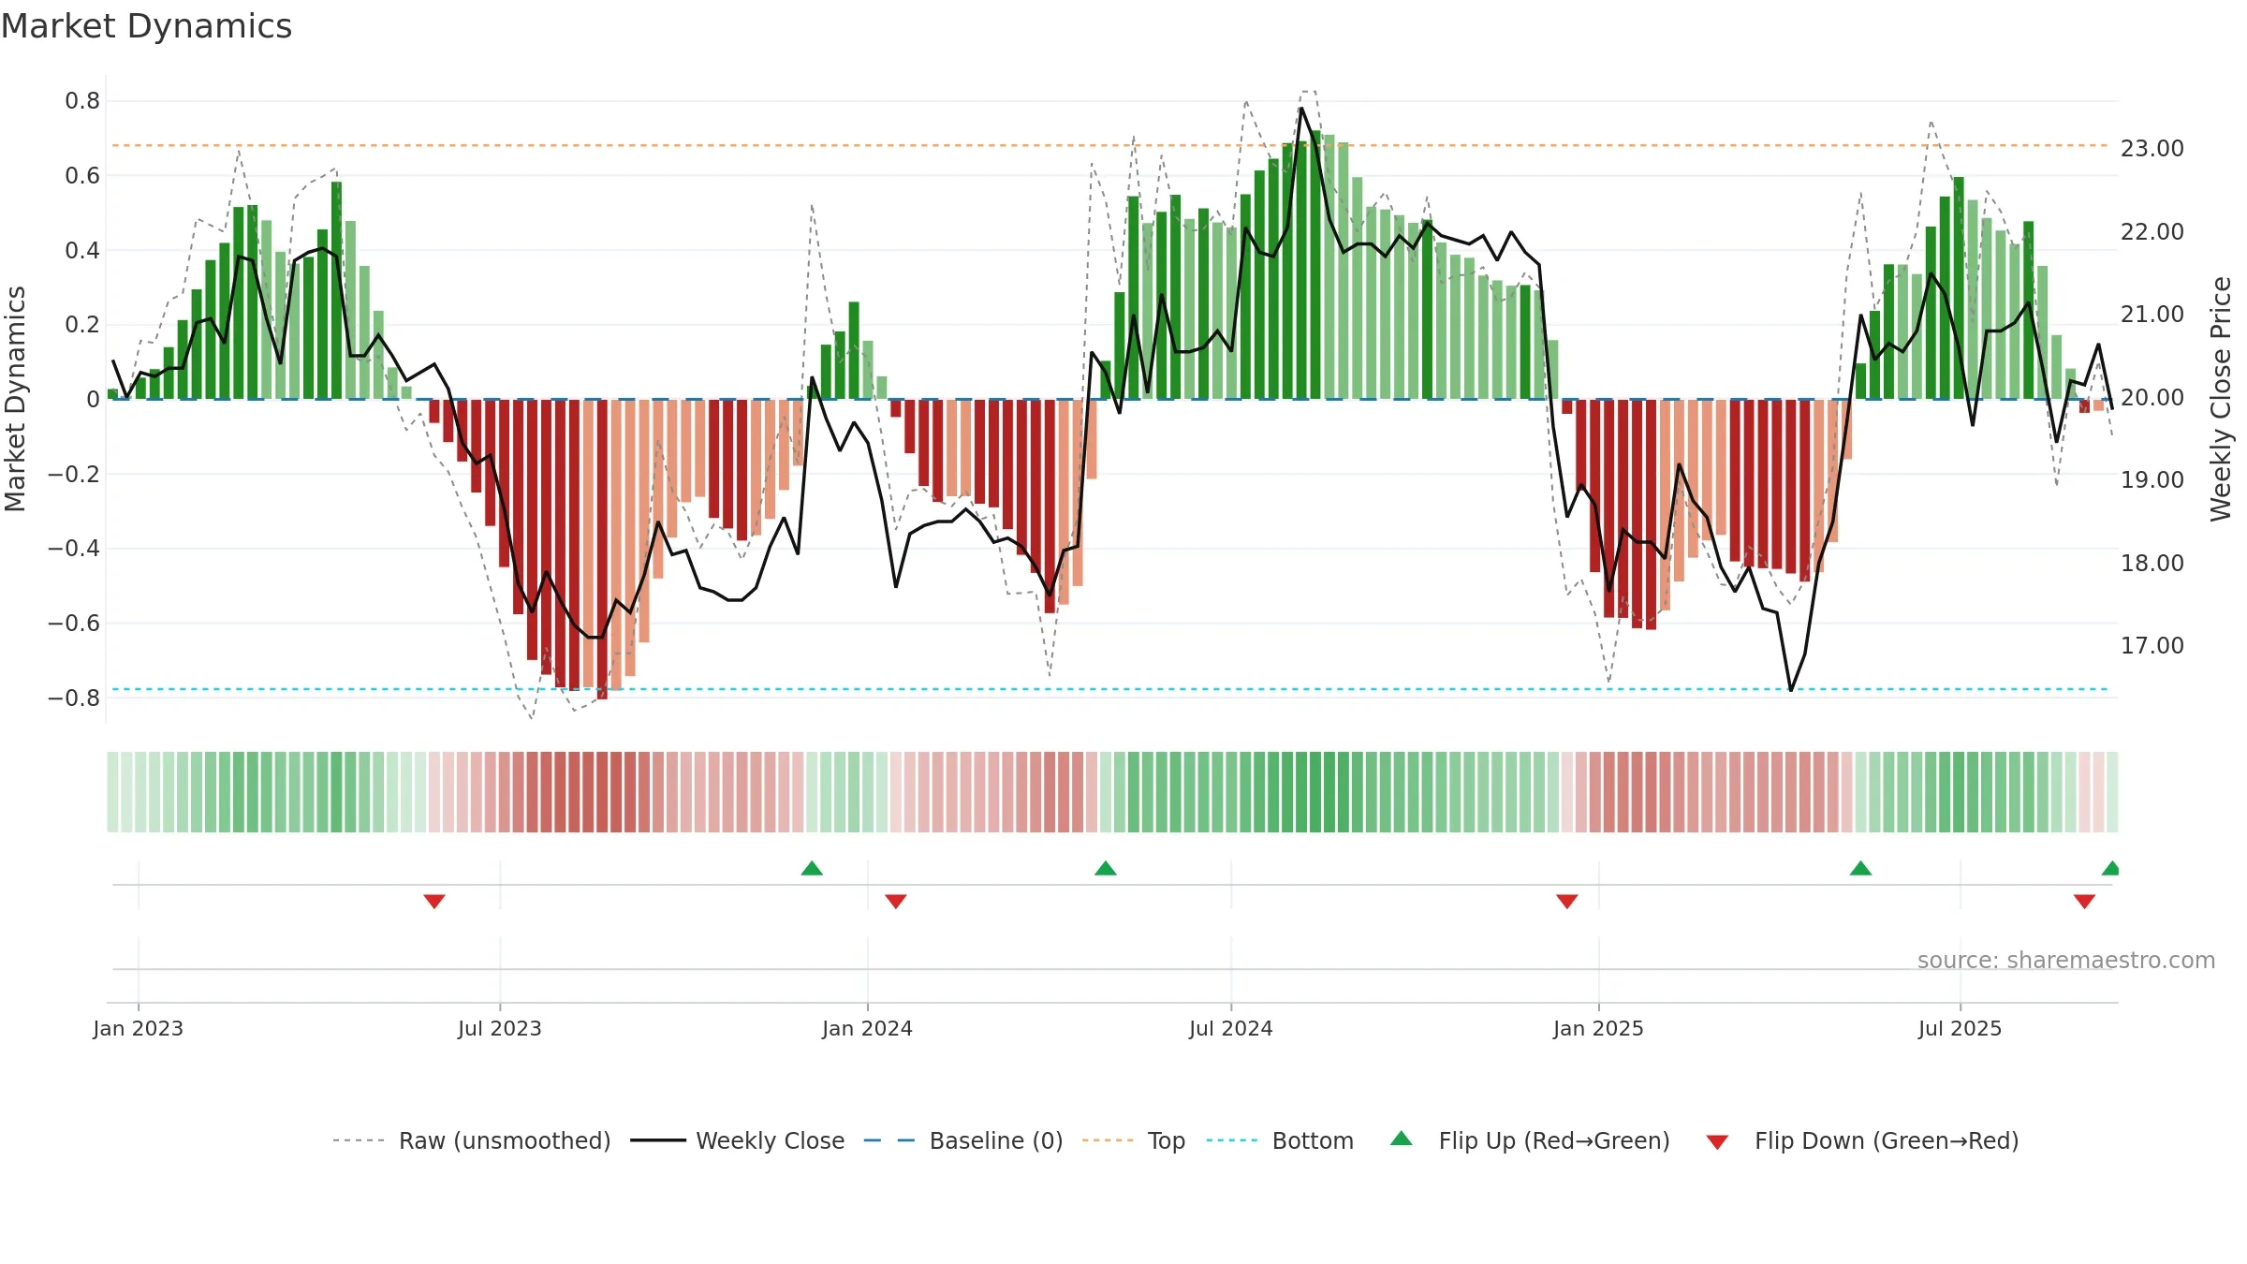This screenshot has height=1264, width=2247.
Task: Toggle the Flip Down (Green→Red) legend entry
Action: tap(1862, 1140)
